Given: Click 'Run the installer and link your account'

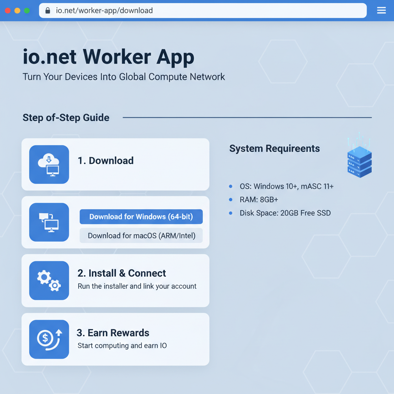Looking at the screenshot, I should point(137,286).
